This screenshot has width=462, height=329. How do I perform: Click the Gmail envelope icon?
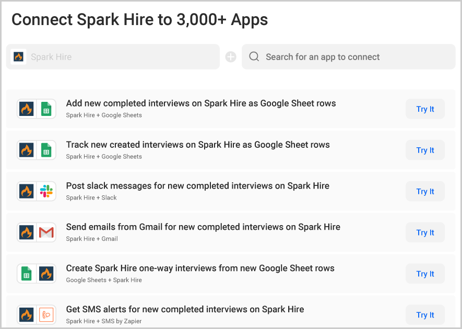pyautogui.click(x=46, y=232)
